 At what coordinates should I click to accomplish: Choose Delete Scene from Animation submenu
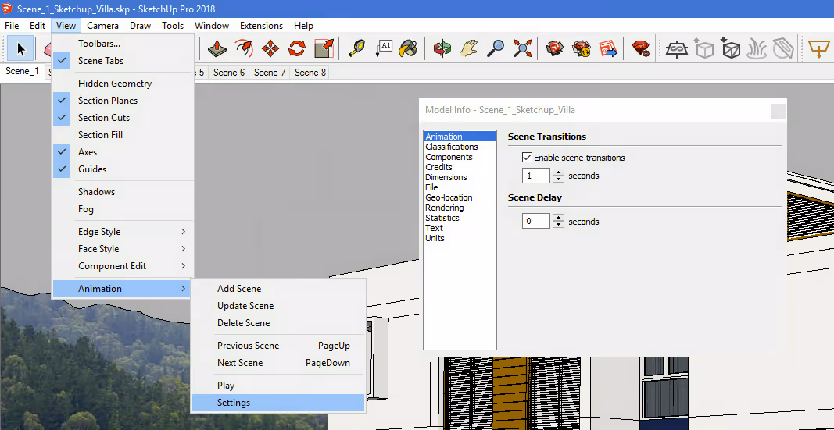point(278,323)
